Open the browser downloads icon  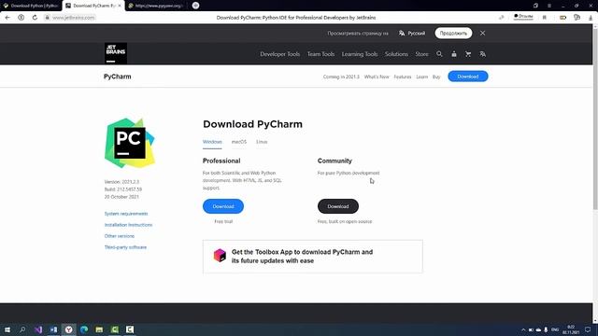click(x=591, y=18)
